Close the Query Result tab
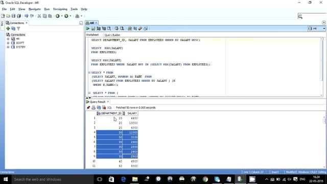Screen dimensions: 327x184 (x=108, y=102)
